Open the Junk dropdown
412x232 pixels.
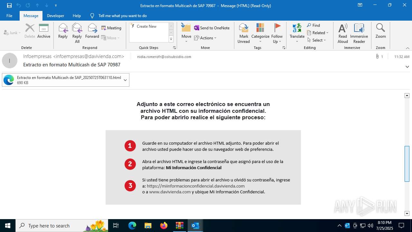12,33
